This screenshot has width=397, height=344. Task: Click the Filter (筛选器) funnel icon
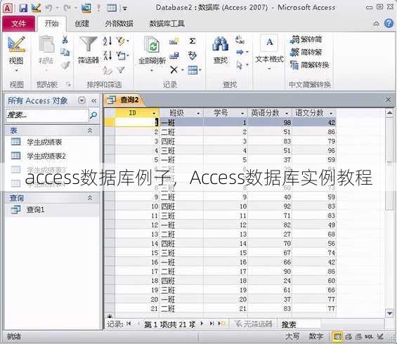click(88, 50)
